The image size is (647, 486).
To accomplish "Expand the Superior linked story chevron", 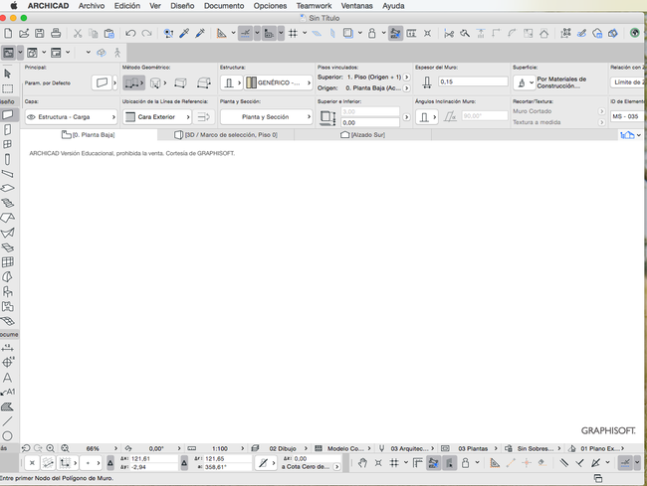I will coord(406,77).
